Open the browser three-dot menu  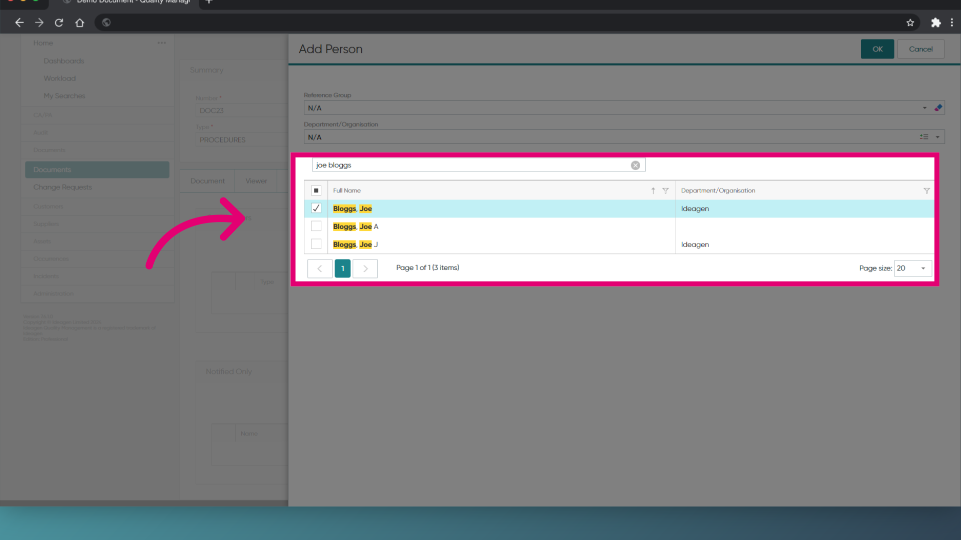[x=952, y=22]
